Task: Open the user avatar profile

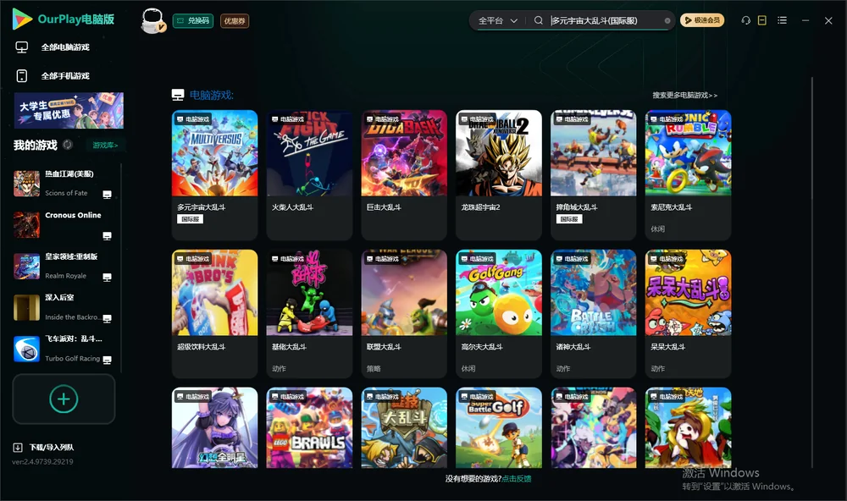Action: coord(152,20)
